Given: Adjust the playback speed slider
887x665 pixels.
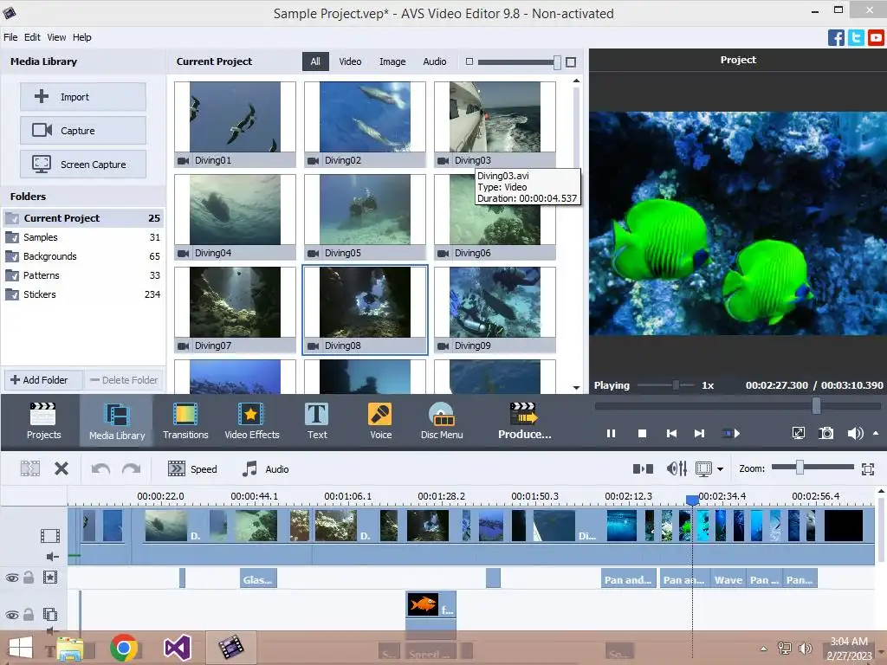Looking at the screenshot, I should pos(676,385).
